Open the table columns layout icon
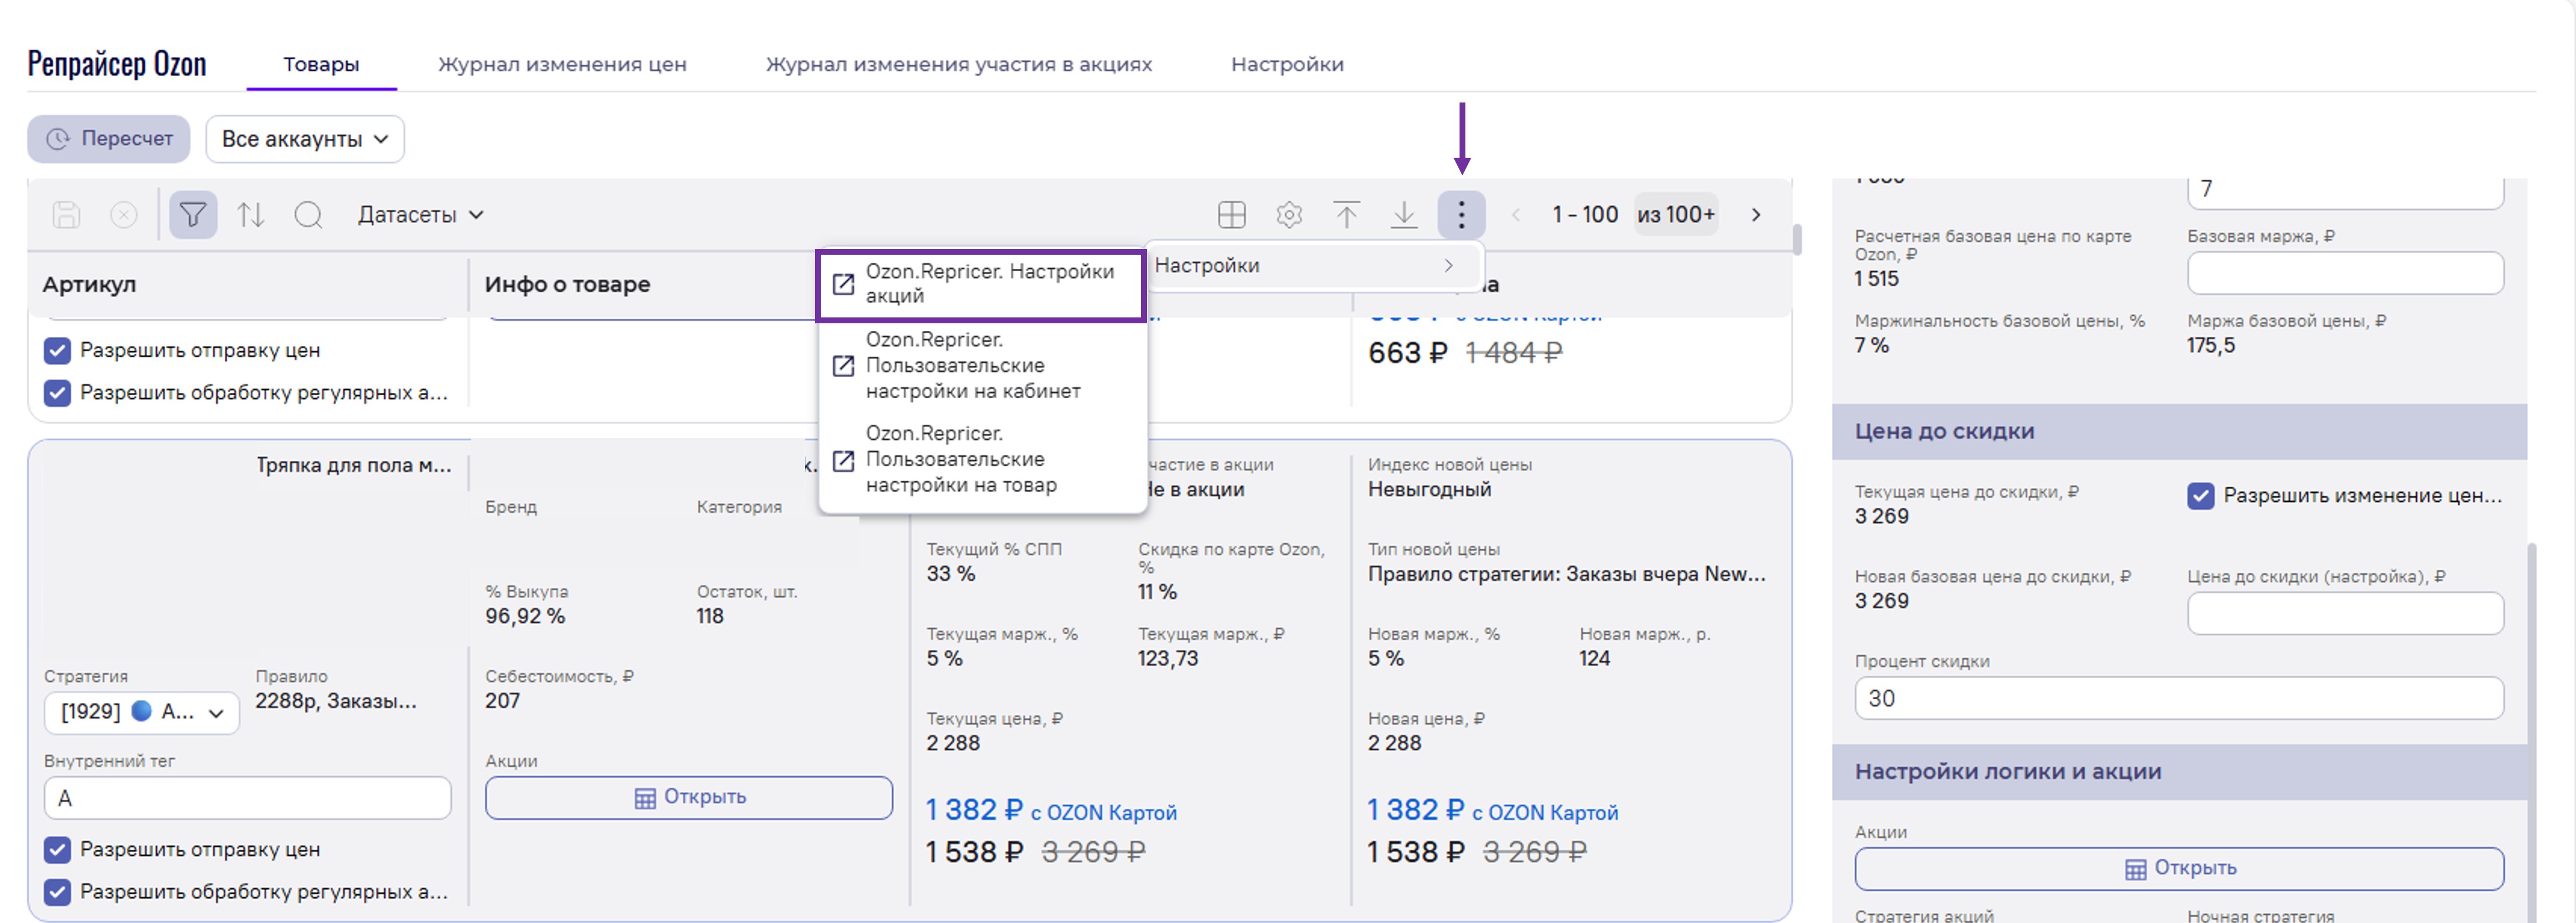This screenshot has height=923, width=2576. [x=1231, y=214]
